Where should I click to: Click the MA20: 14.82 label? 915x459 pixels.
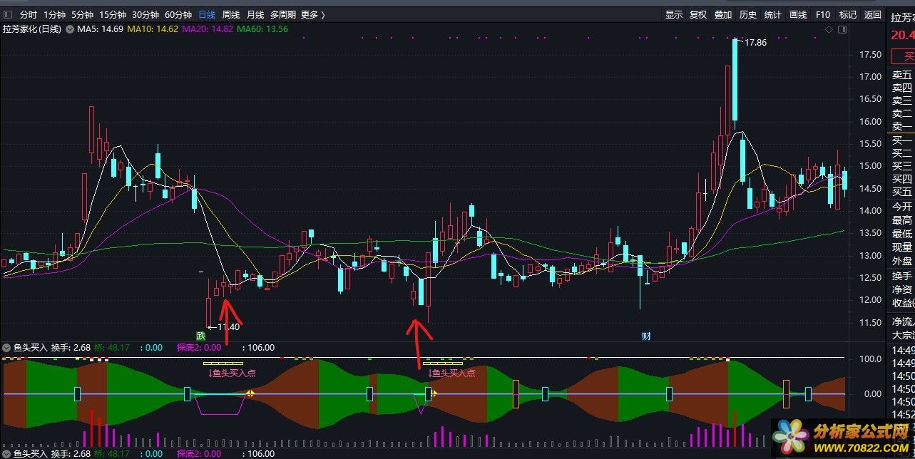pyautogui.click(x=208, y=29)
